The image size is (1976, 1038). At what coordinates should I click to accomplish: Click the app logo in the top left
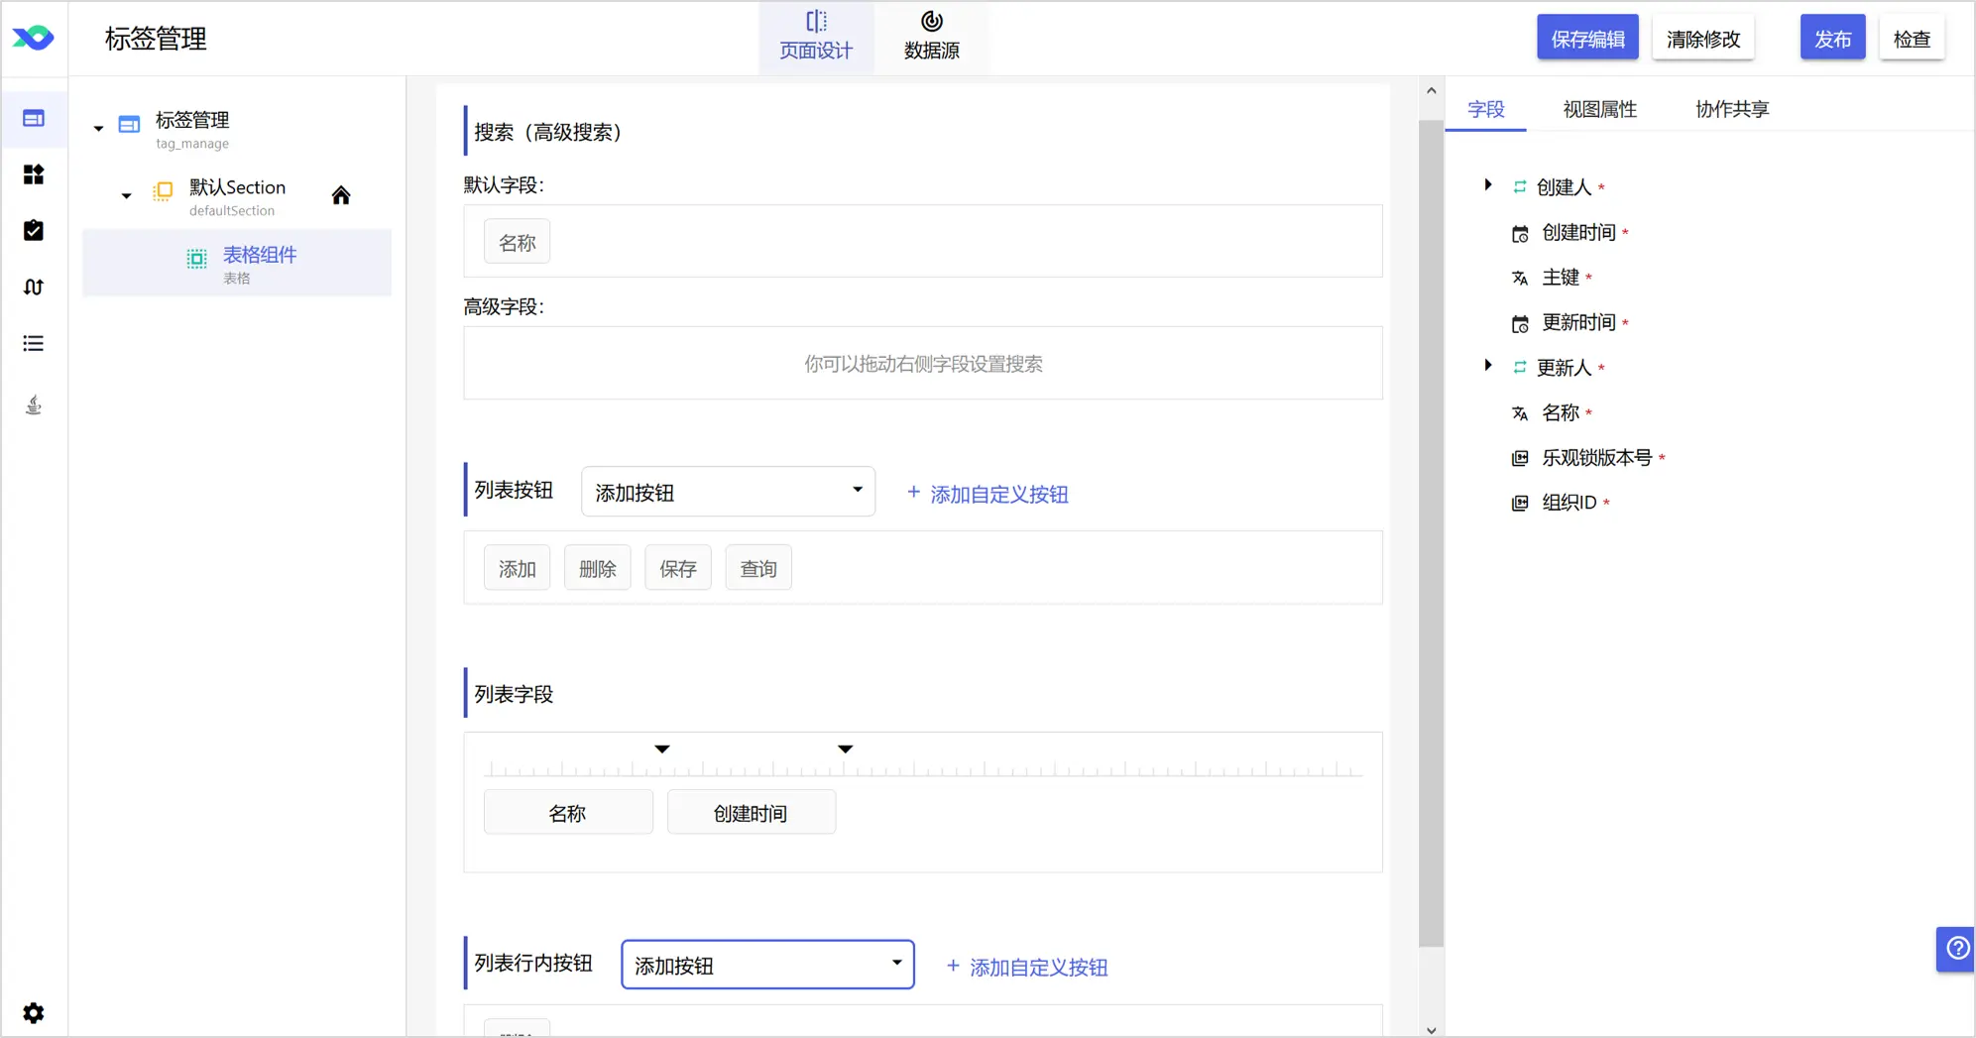pos(34,38)
